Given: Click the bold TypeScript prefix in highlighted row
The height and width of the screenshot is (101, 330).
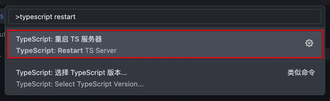Looking at the screenshot, I should (35, 50).
